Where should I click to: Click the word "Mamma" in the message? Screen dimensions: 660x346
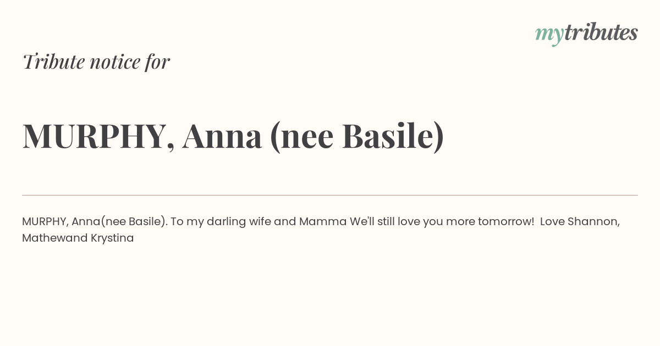323,222
